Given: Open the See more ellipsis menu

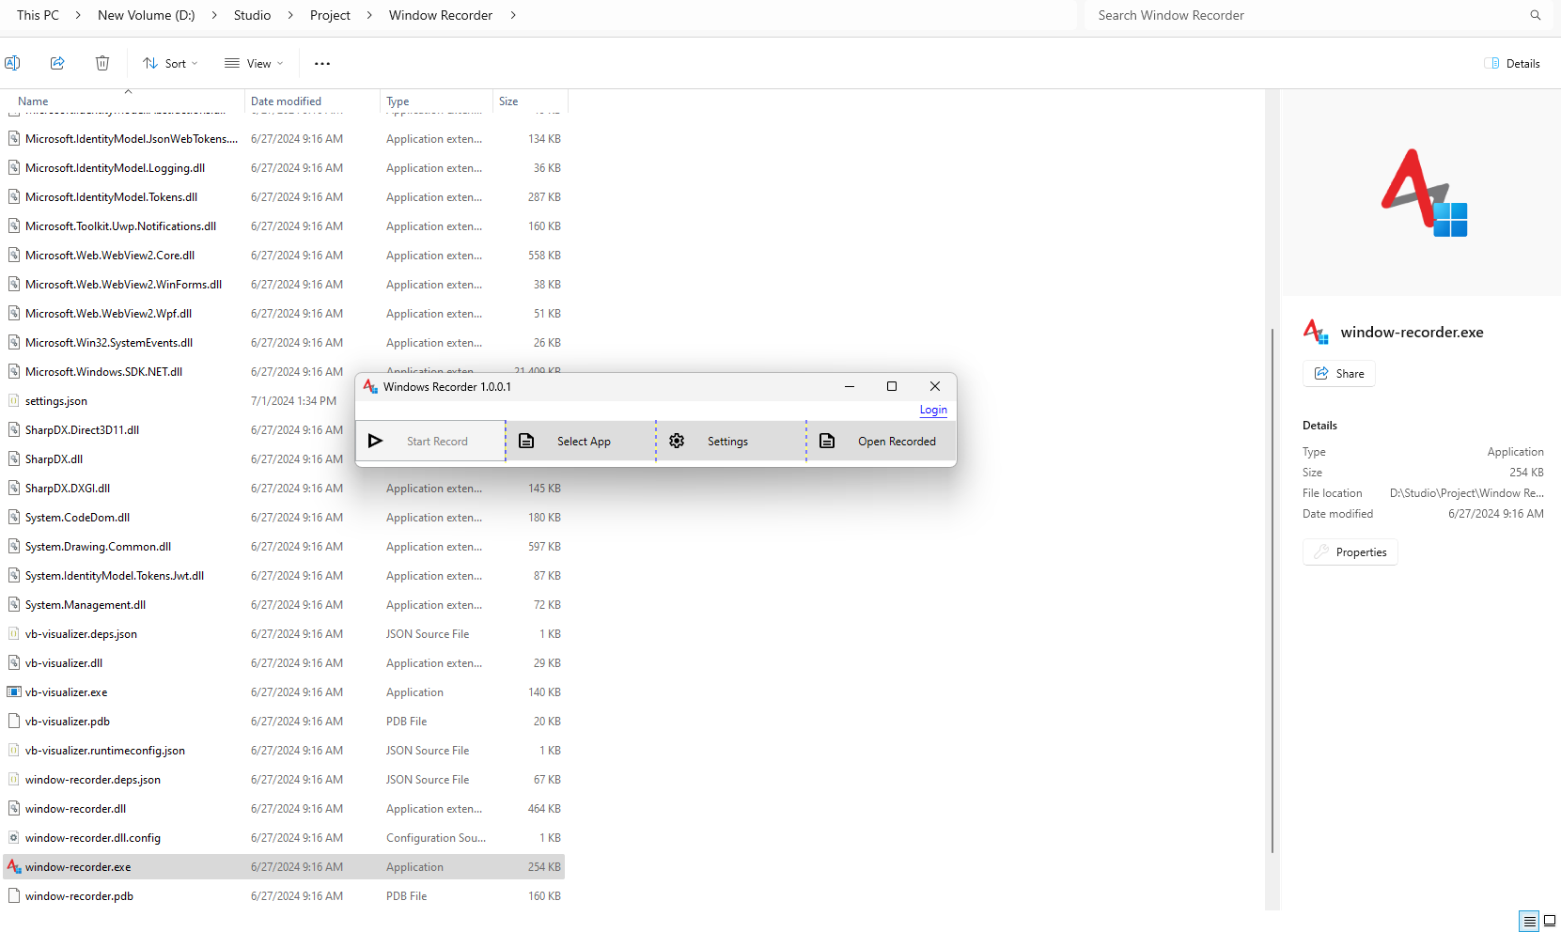Looking at the screenshot, I should [322, 63].
